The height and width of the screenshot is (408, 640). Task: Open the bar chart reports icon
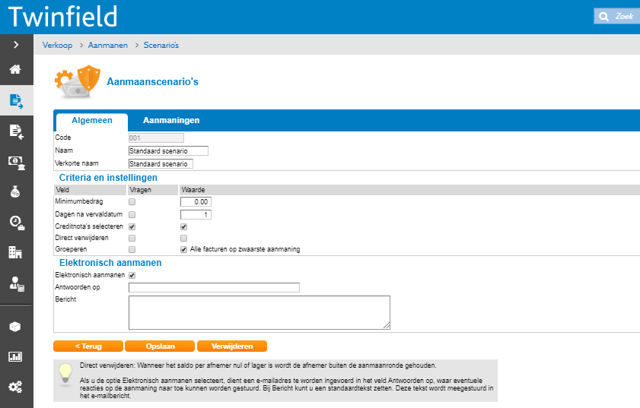pyautogui.click(x=16, y=356)
